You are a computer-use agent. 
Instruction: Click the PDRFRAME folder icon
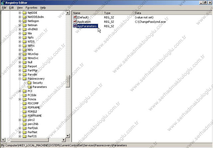coord(24,116)
